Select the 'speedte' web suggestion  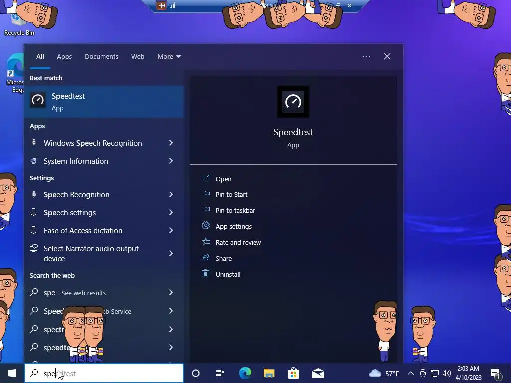coord(104,347)
